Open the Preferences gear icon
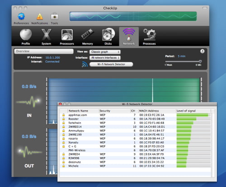The image size is (226, 187). tap(21, 16)
